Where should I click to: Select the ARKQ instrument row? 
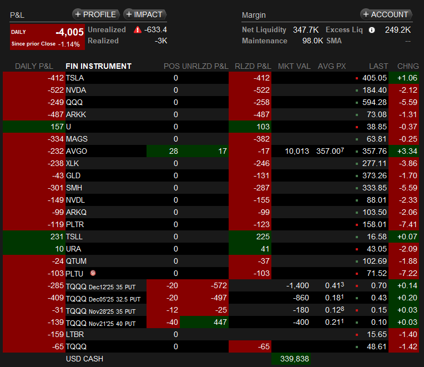[x=211, y=212]
